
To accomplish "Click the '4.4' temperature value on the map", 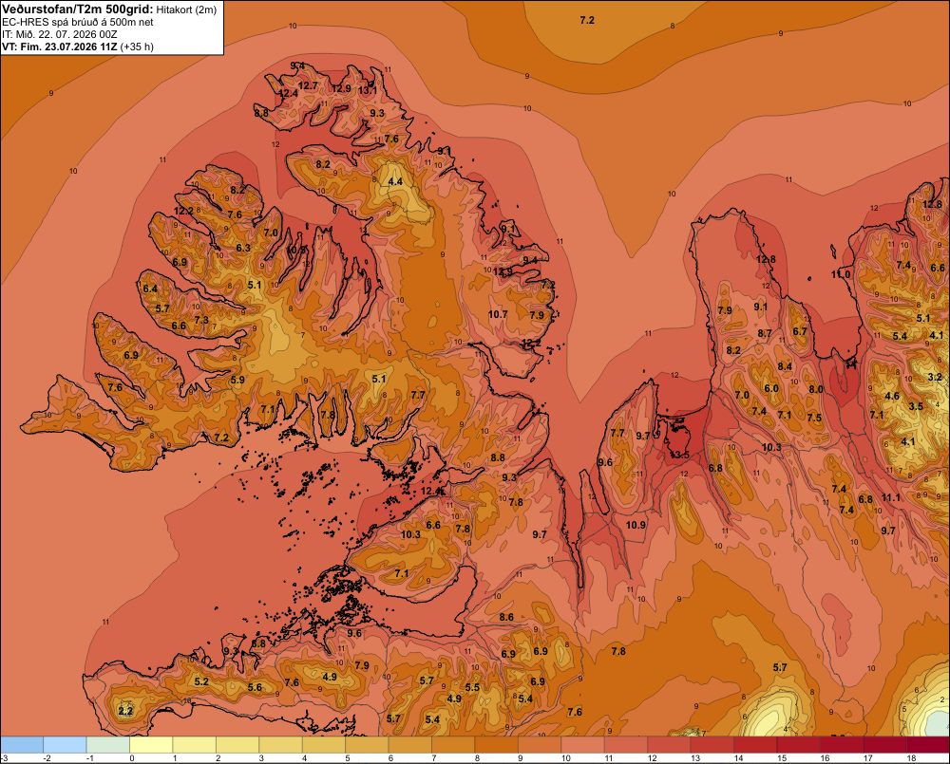I will click(x=395, y=181).
